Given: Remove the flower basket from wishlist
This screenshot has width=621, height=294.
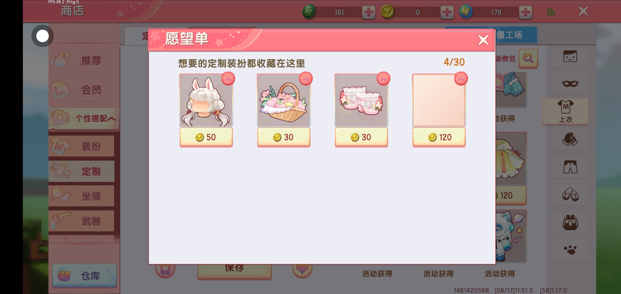Looking at the screenshot, I should 306,79.
